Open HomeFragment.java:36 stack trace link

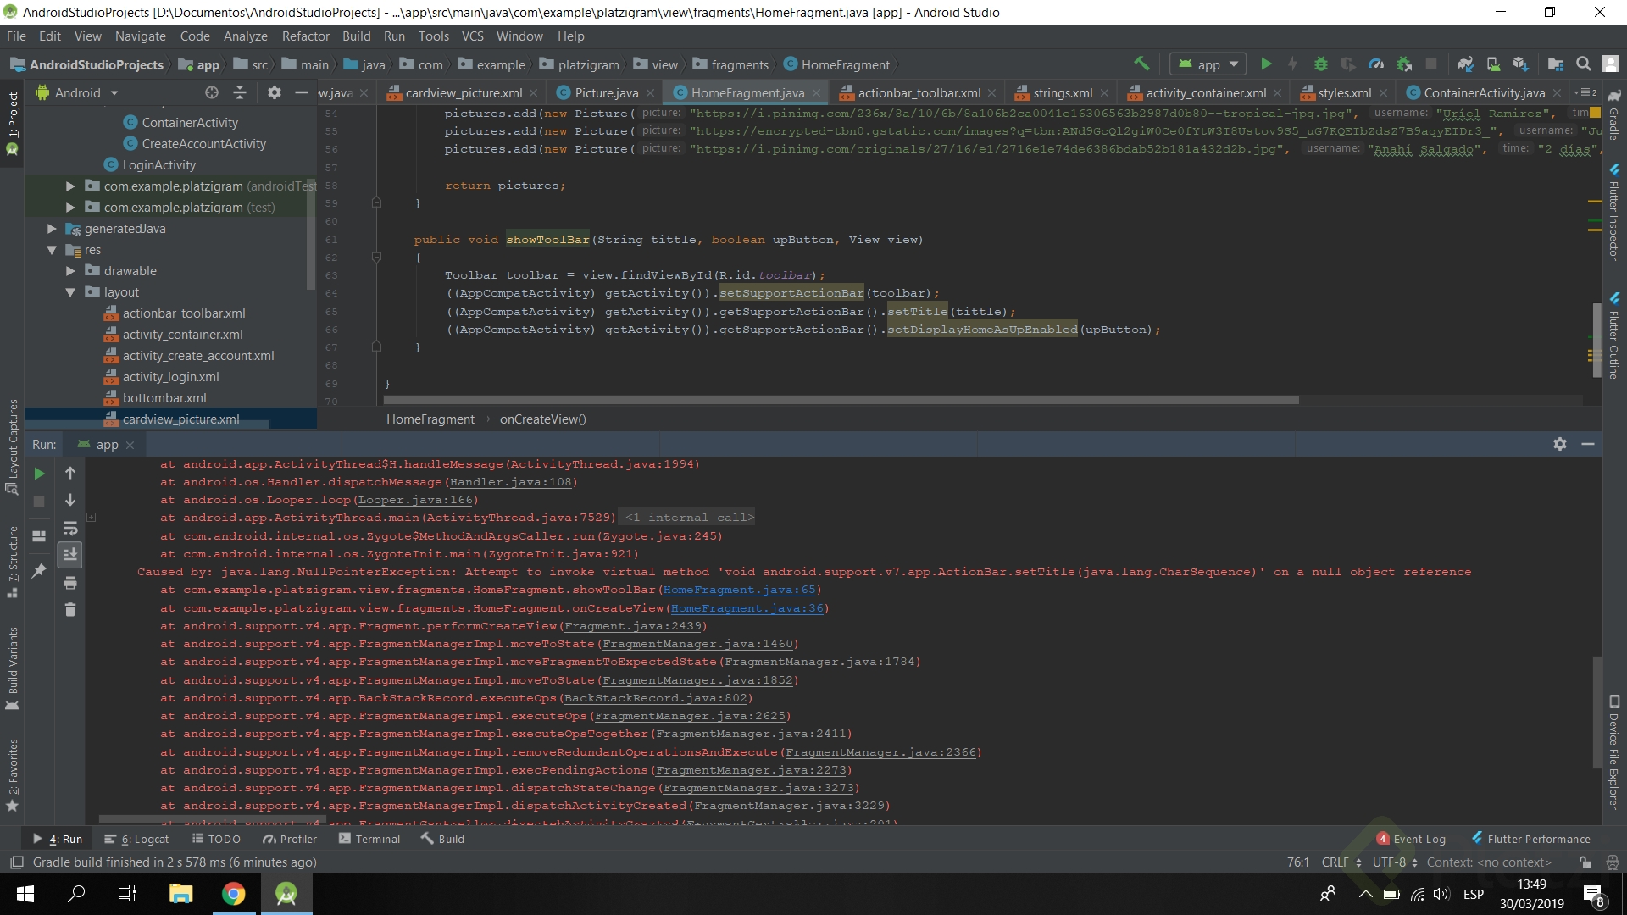point(747,608)
